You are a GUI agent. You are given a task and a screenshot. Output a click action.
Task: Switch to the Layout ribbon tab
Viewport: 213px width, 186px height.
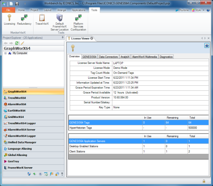click(48, 10)
